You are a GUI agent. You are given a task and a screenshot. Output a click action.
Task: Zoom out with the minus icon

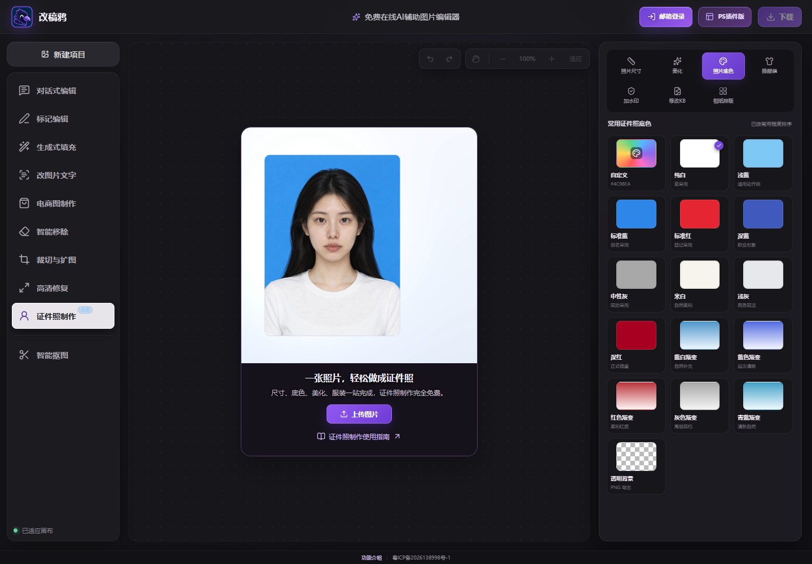(x=502, y=59)
